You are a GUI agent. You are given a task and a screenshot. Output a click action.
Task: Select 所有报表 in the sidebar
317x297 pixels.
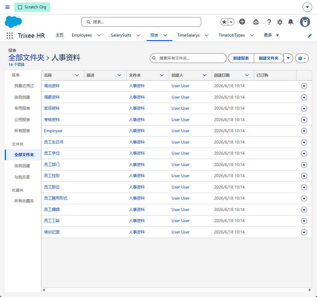(x=22, y=131)
